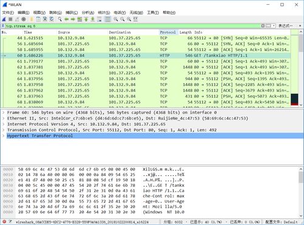Toggle packet list colorization
304x225 pixels.
click(x=108, y=19)
